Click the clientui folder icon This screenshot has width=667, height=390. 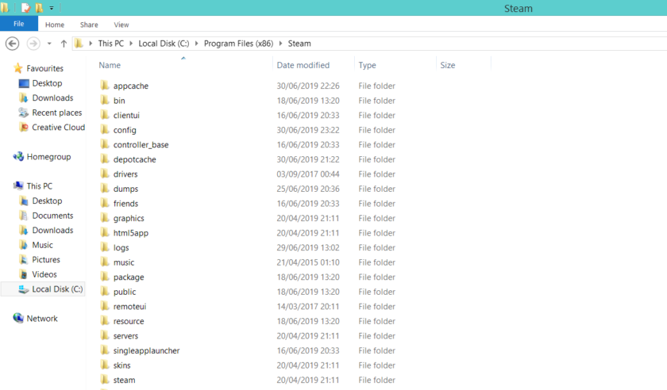(x=105, y=115)
